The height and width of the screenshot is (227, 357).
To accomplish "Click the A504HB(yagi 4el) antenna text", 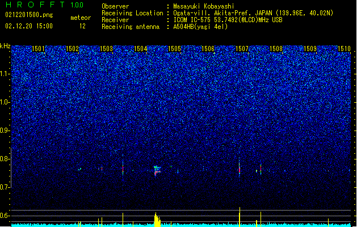I will click(200, 27).
